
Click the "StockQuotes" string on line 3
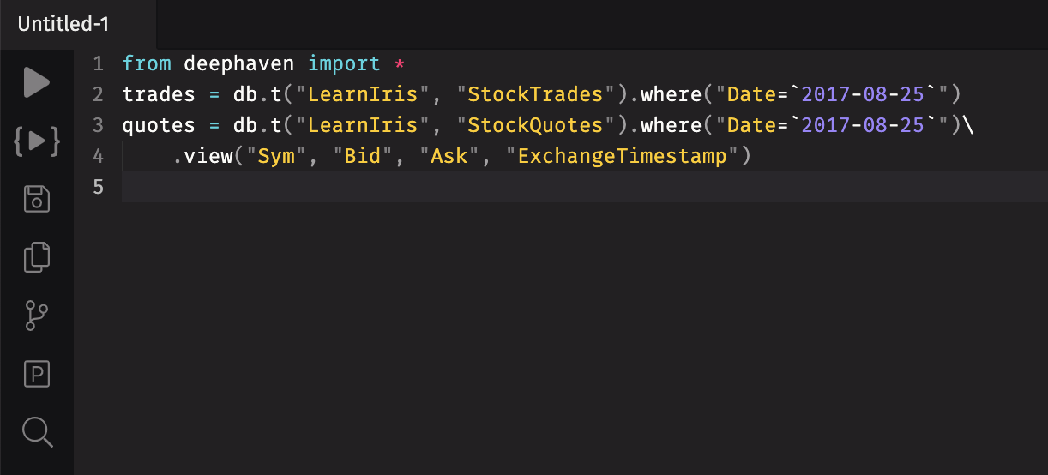coord(535,125)
